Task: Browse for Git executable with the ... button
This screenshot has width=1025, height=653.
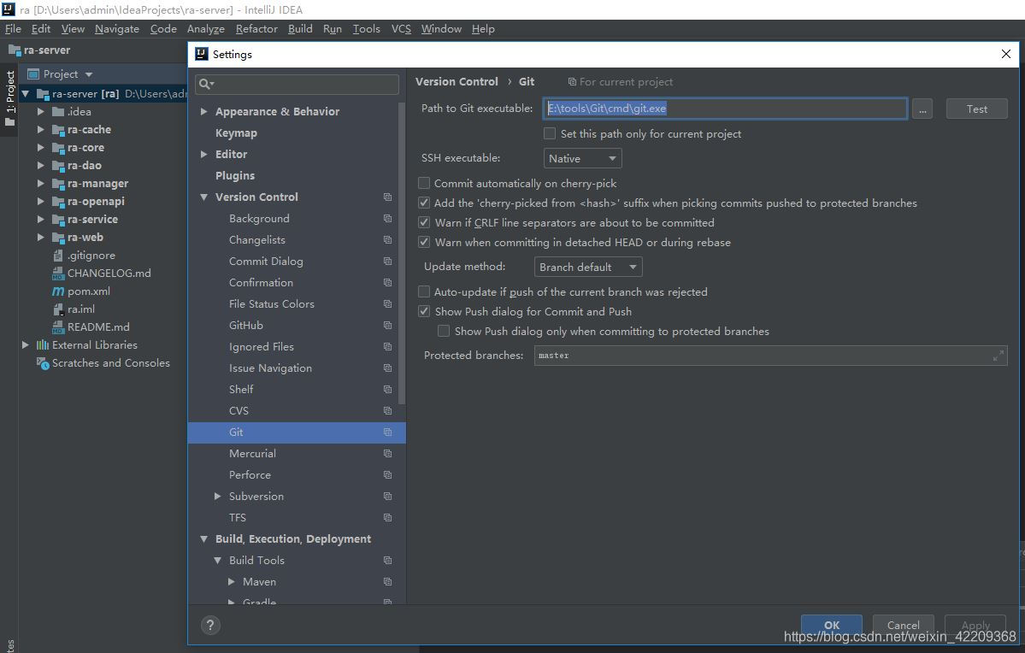Action: pyautogui.click(x=922, y=109)
